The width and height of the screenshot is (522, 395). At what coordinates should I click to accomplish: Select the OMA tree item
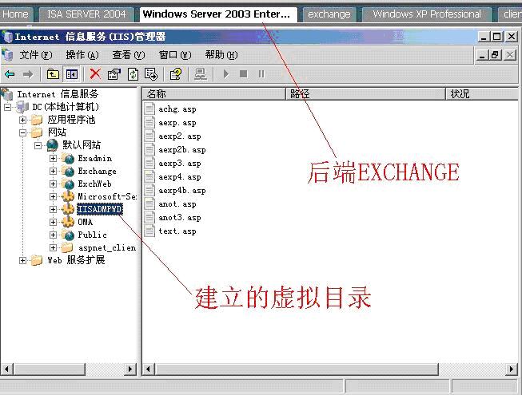tap(86, 222)
